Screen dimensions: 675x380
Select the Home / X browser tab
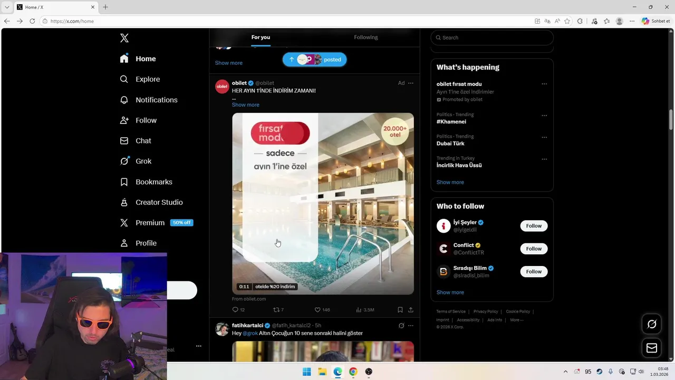(x=55, y=7)
